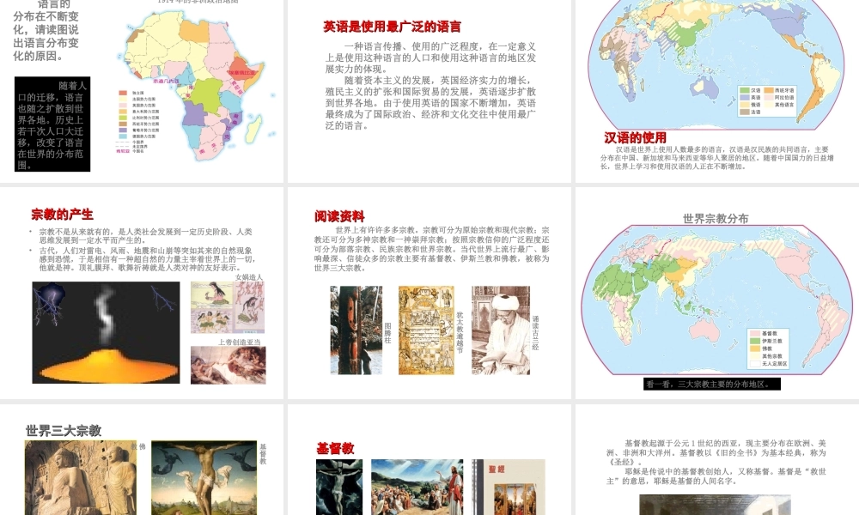Click '无人定居区' label in religion legend
This screenshot has width=859, height=515.
click(774, 363)
